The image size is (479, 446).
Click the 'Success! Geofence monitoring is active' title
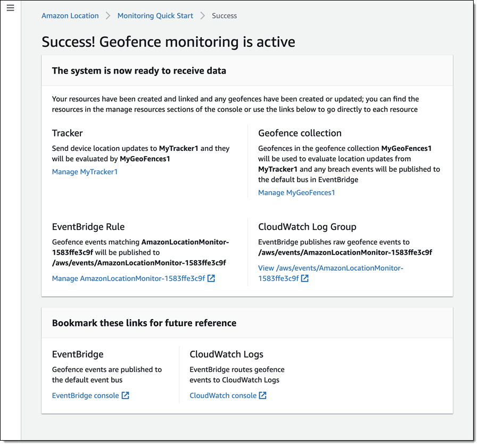pyautogui.click(x=168, y=42)
